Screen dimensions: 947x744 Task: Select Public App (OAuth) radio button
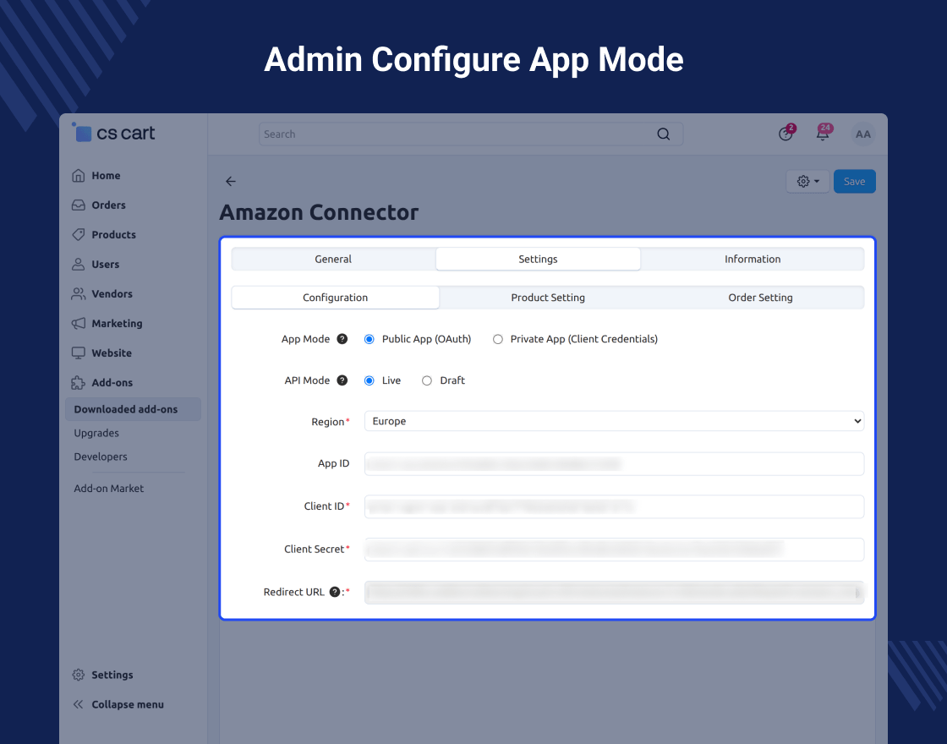point(369,339)
